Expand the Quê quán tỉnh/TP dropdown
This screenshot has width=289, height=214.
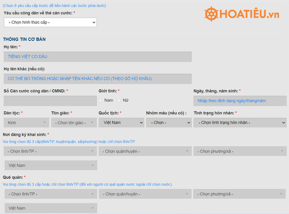(x=51, y=194)
